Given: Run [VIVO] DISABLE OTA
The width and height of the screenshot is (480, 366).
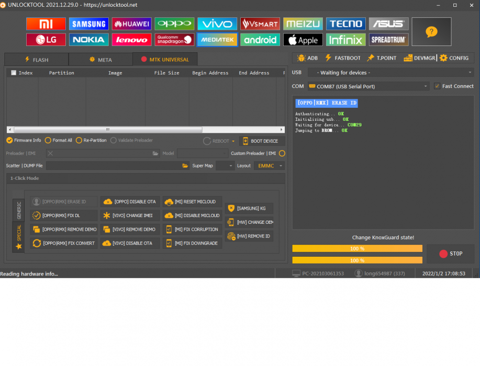Looking at the screenshot, I should pyautogui.click(x=130, y=243).
